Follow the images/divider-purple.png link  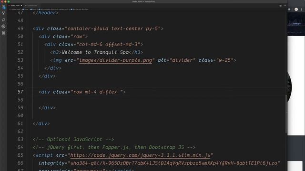tap(115, 60)
